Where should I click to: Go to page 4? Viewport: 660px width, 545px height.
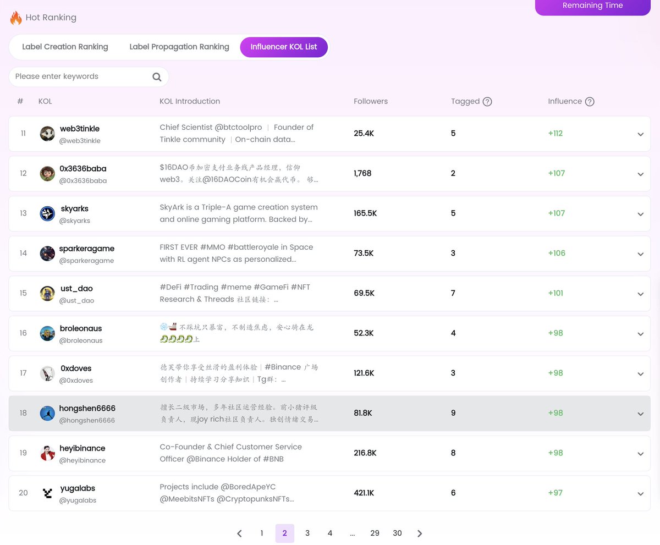330,533
